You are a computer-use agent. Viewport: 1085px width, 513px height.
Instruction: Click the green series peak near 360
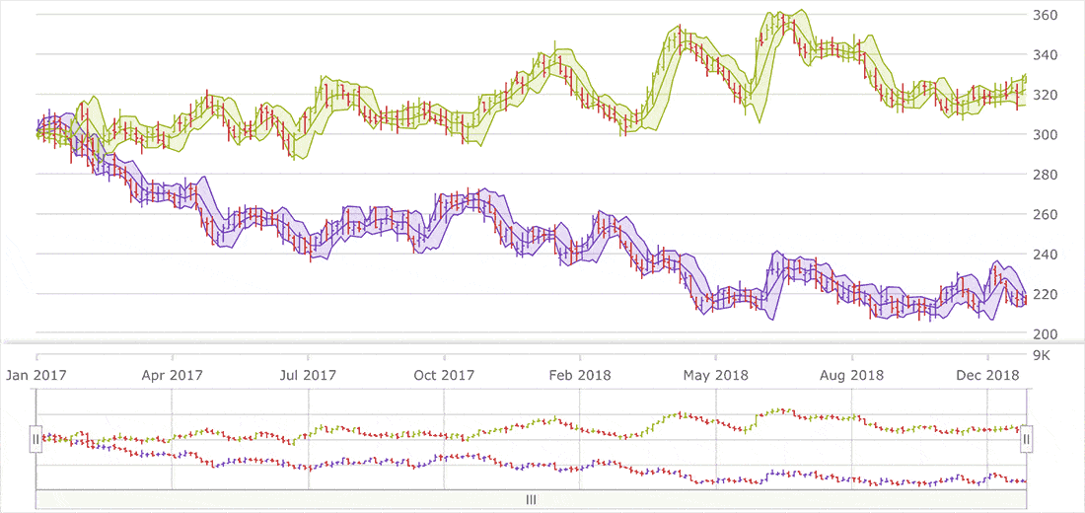pyautogui.click(x=781, y=18)
